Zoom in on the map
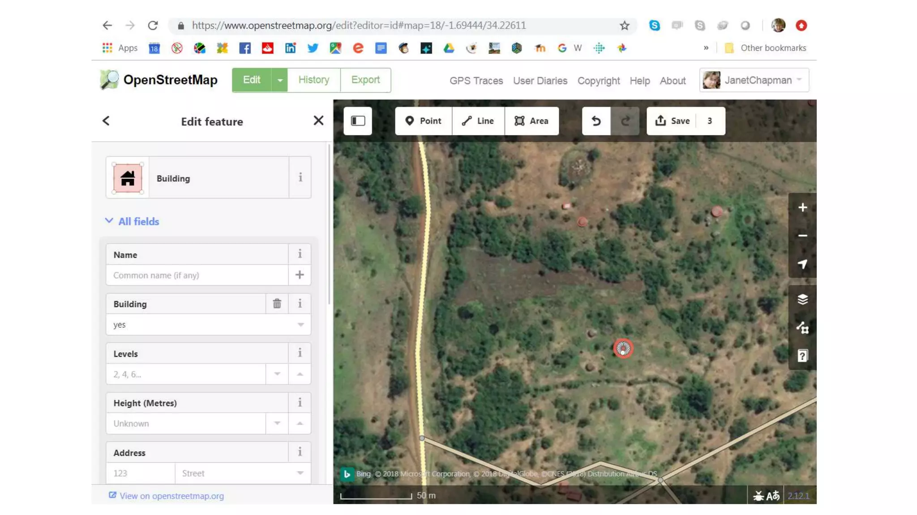The width and height of the screenshot is (917, 515). [x=802, y=207]
